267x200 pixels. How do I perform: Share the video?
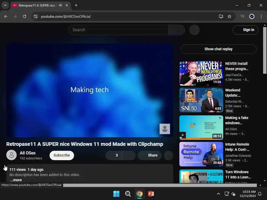150,155
